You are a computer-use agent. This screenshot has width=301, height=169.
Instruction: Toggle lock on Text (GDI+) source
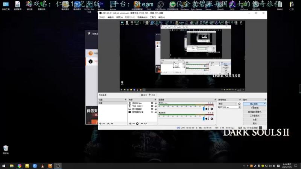pos(155,106)
